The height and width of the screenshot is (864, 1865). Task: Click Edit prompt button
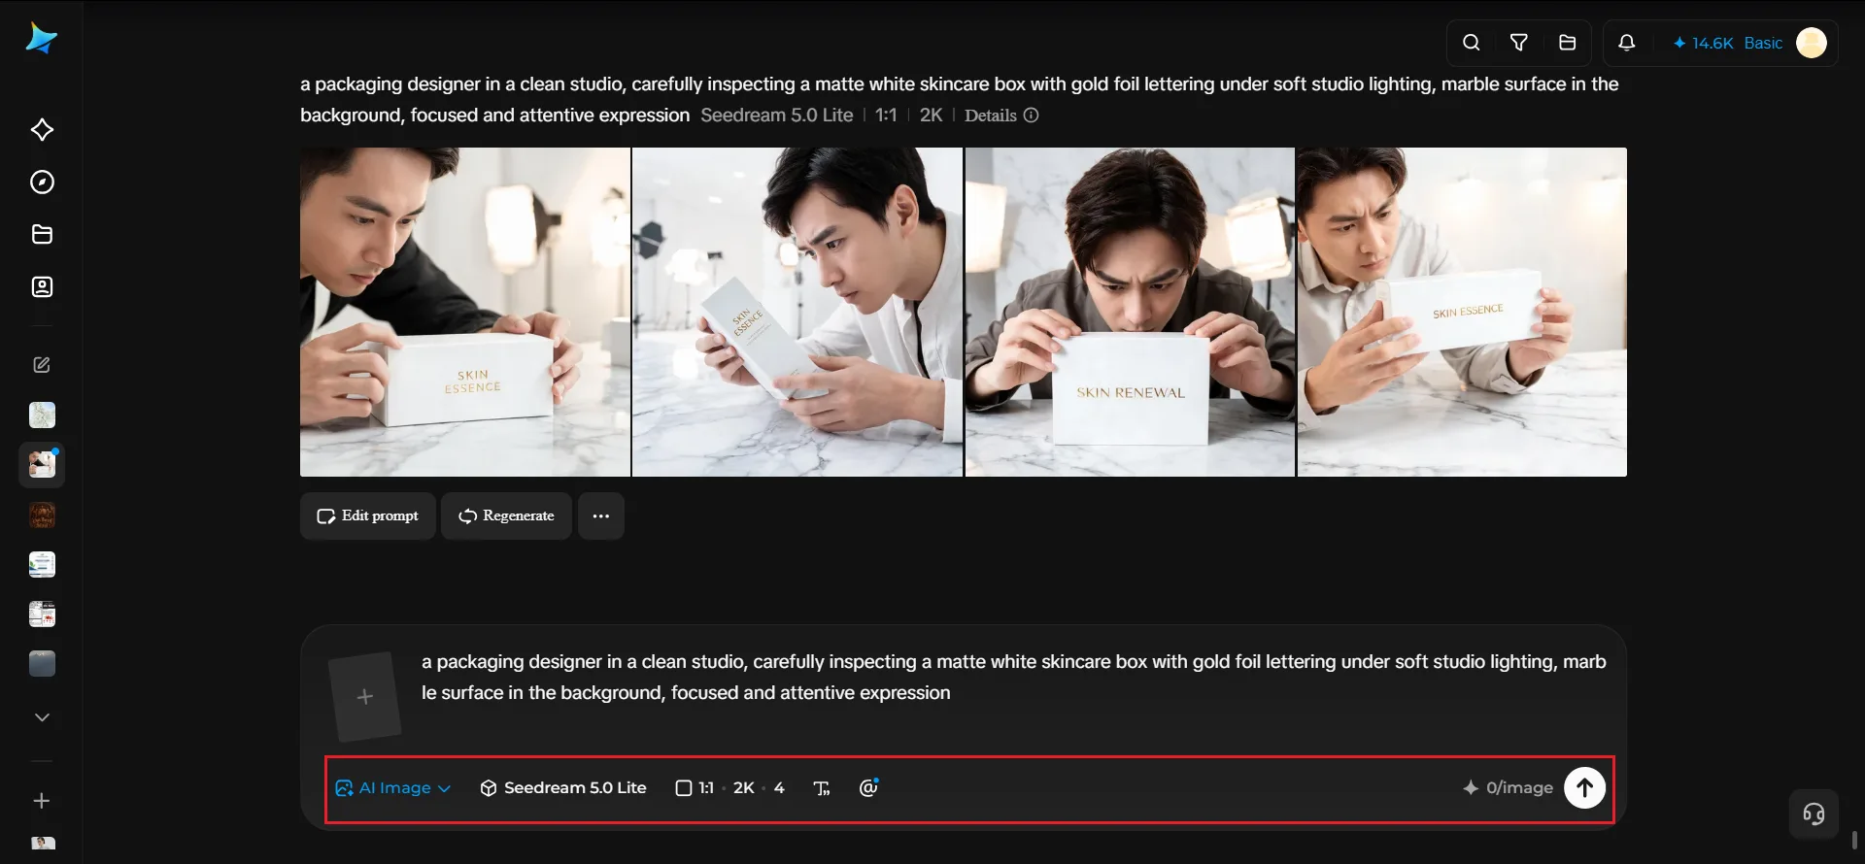368,516
